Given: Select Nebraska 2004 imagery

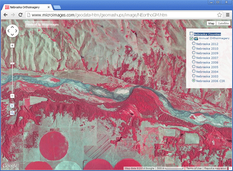Looking at the screenshot, I should pos(193,71).
